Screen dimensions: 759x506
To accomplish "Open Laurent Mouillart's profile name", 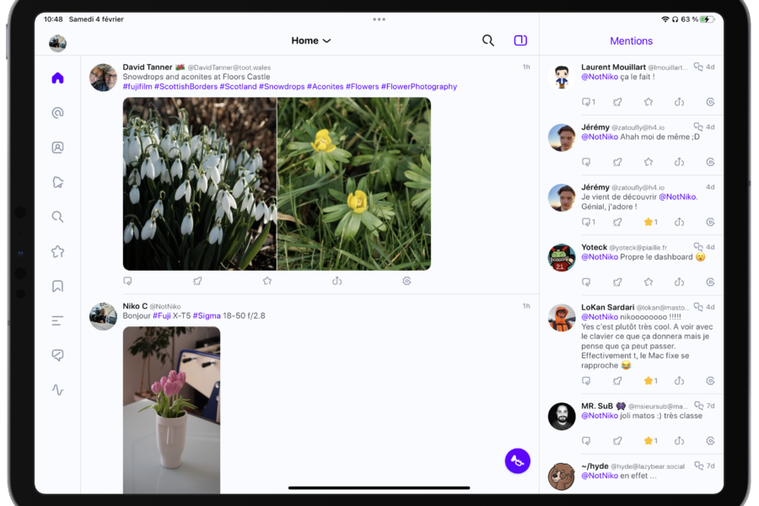I will pyautogui.click(x=613, y=67).
